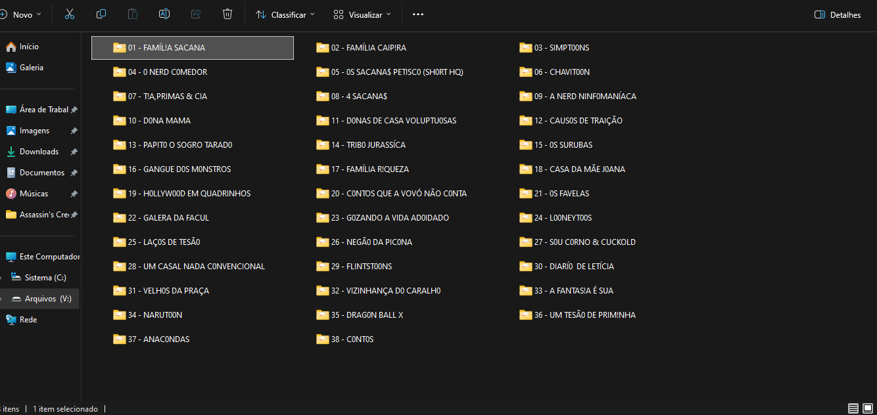877x415 pixels.
Task: Click the Cut scissors icon
Action: point(70,14)
